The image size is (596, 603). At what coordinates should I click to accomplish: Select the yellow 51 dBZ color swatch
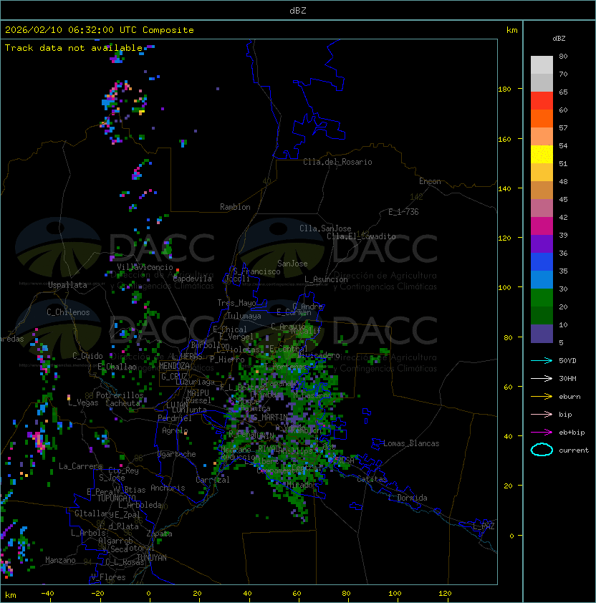pos(542,155)
